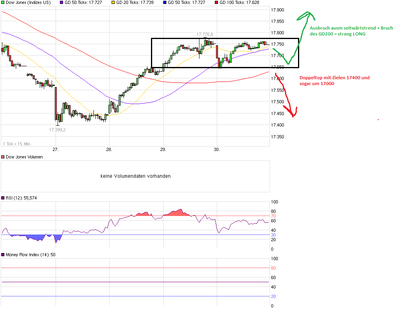The height and width of the screenshot is (309, 393).
Task: Click the low marker label 17.399,2
Action: (58, 130)
